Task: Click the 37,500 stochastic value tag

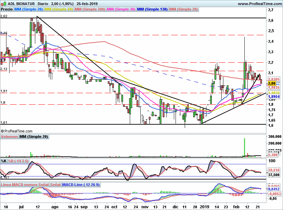Action: click(274, 175)
